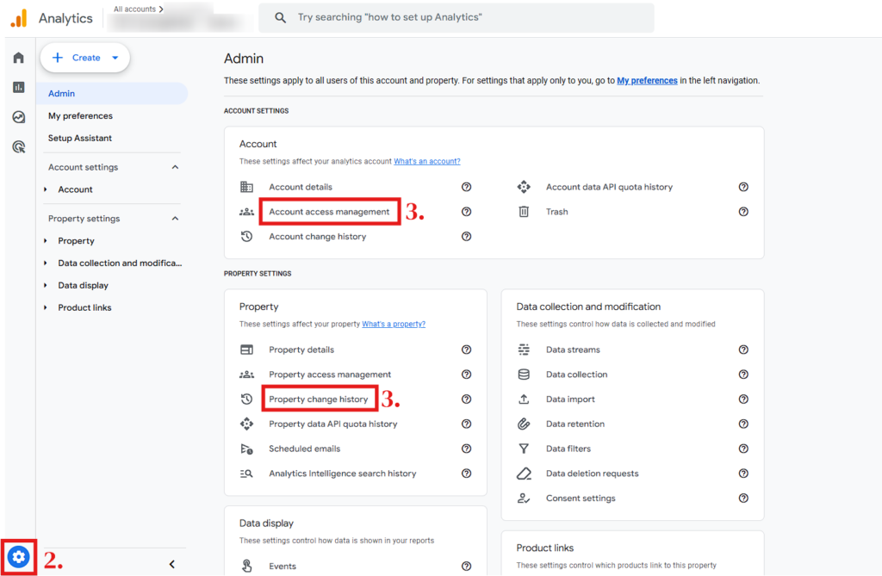Open Property data API quota history
Image resolution: width=882 pixels, height=576 pixels.
click(x=333, y=424)
